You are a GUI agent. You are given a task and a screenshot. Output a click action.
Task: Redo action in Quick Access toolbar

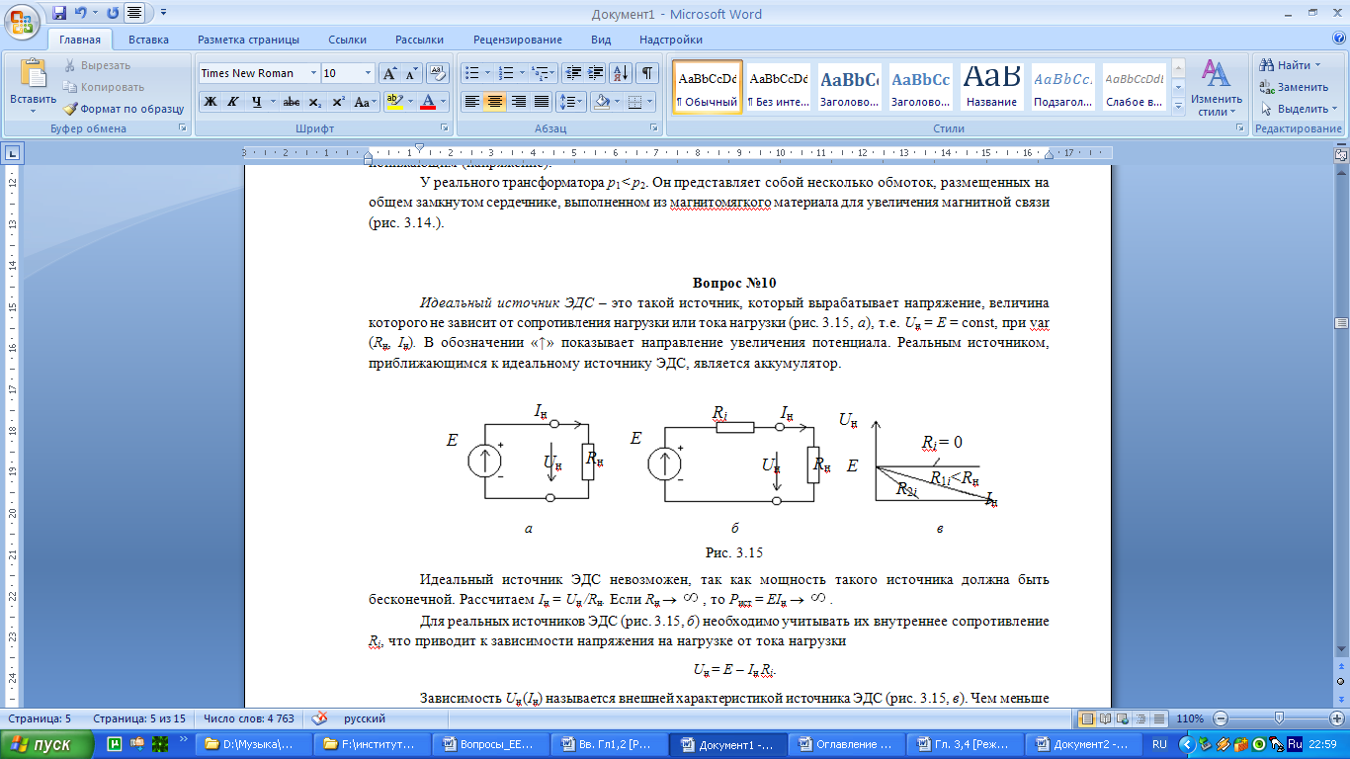click(112, 13)
